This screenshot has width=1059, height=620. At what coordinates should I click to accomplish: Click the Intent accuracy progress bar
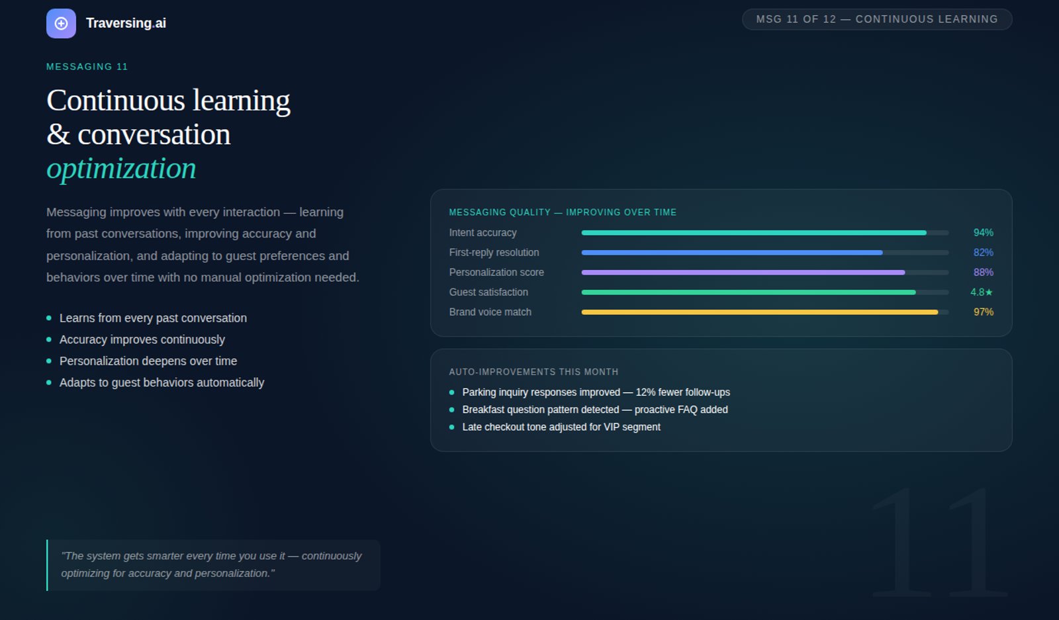[765, 233]
